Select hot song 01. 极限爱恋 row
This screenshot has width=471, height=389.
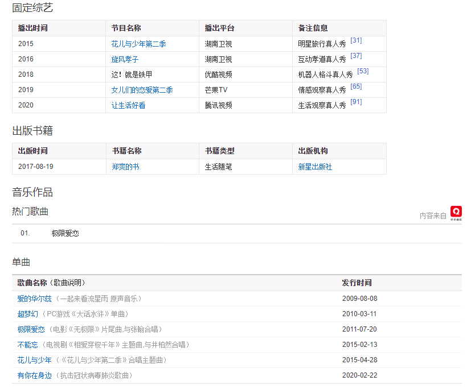[x=65, y=233]
